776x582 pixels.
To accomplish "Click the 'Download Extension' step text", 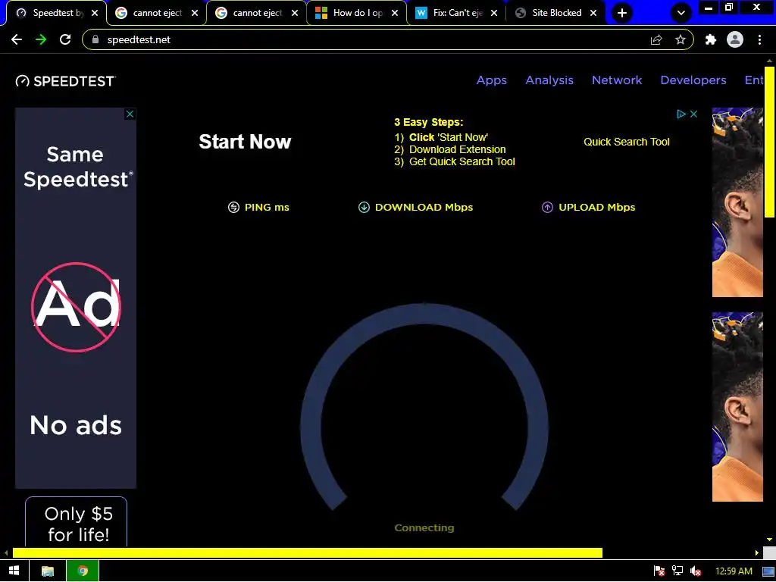I will (457, 149).
